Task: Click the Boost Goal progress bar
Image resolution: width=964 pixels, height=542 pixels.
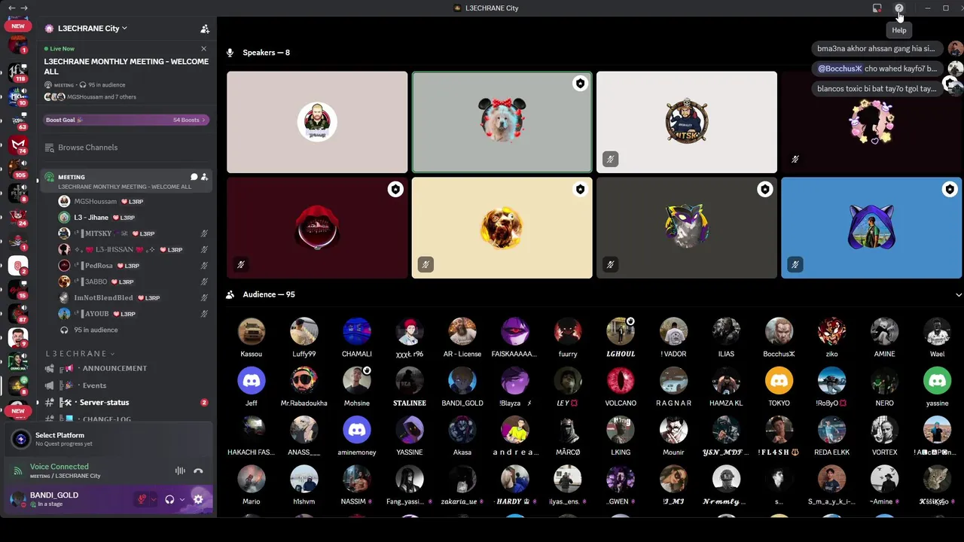Action: (127, 120)
